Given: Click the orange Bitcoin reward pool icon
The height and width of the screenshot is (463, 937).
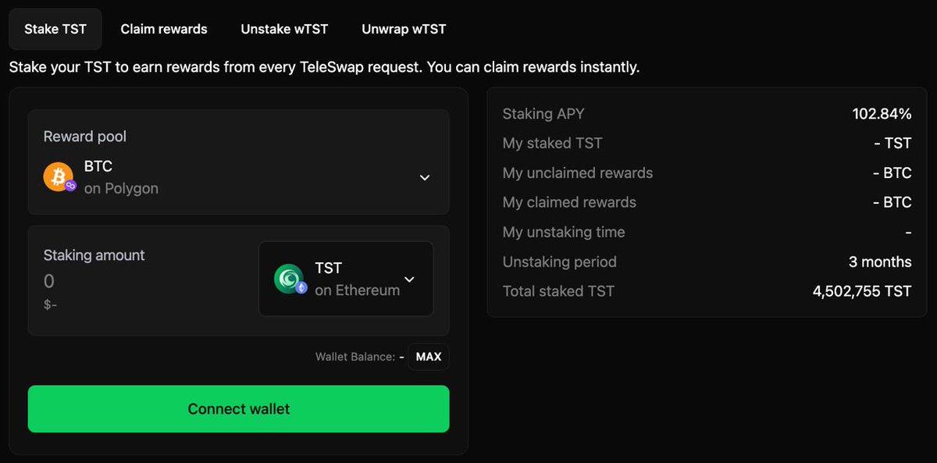Looking at the screenshot, I should click(x=58, y=177).
